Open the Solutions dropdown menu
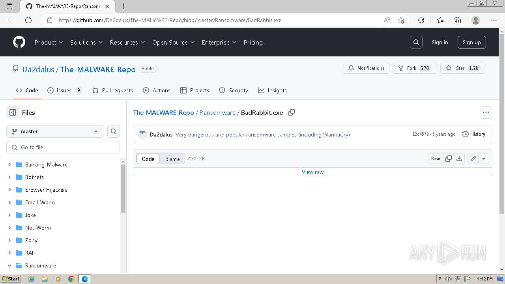 (86, 42)
